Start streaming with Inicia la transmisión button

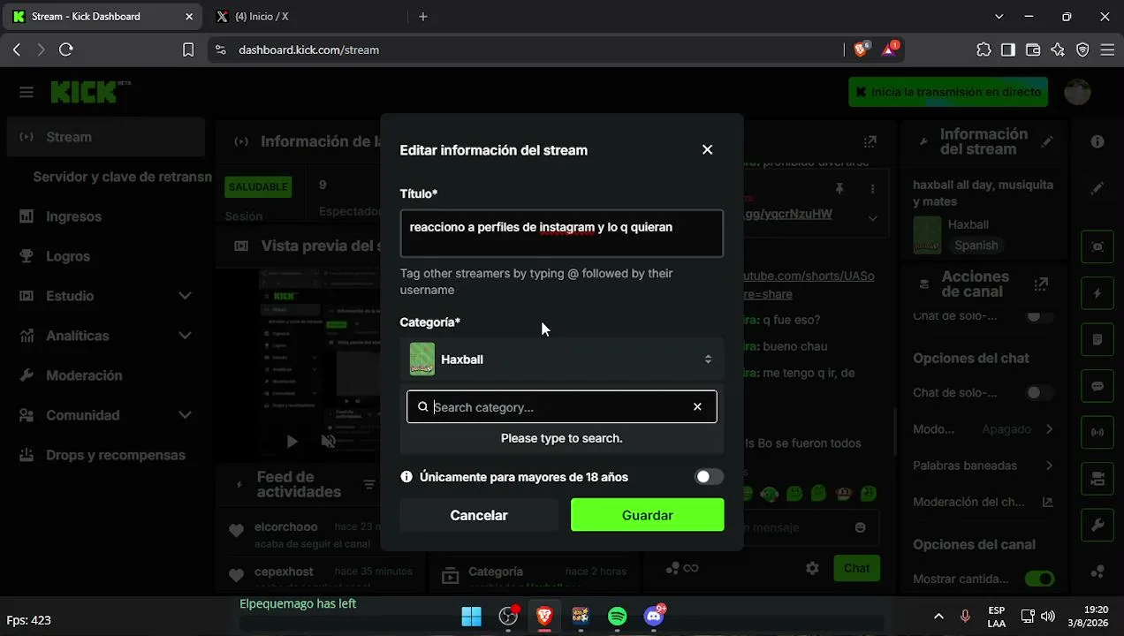[x=948, y=92]
